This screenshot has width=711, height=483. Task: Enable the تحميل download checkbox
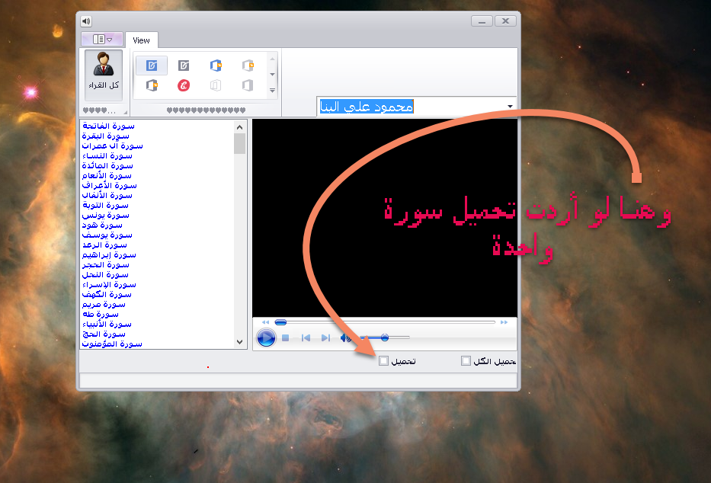tap(383, 361)
